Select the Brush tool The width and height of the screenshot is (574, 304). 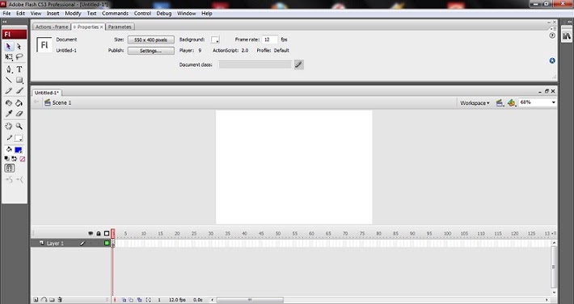[x=19, y=90]
